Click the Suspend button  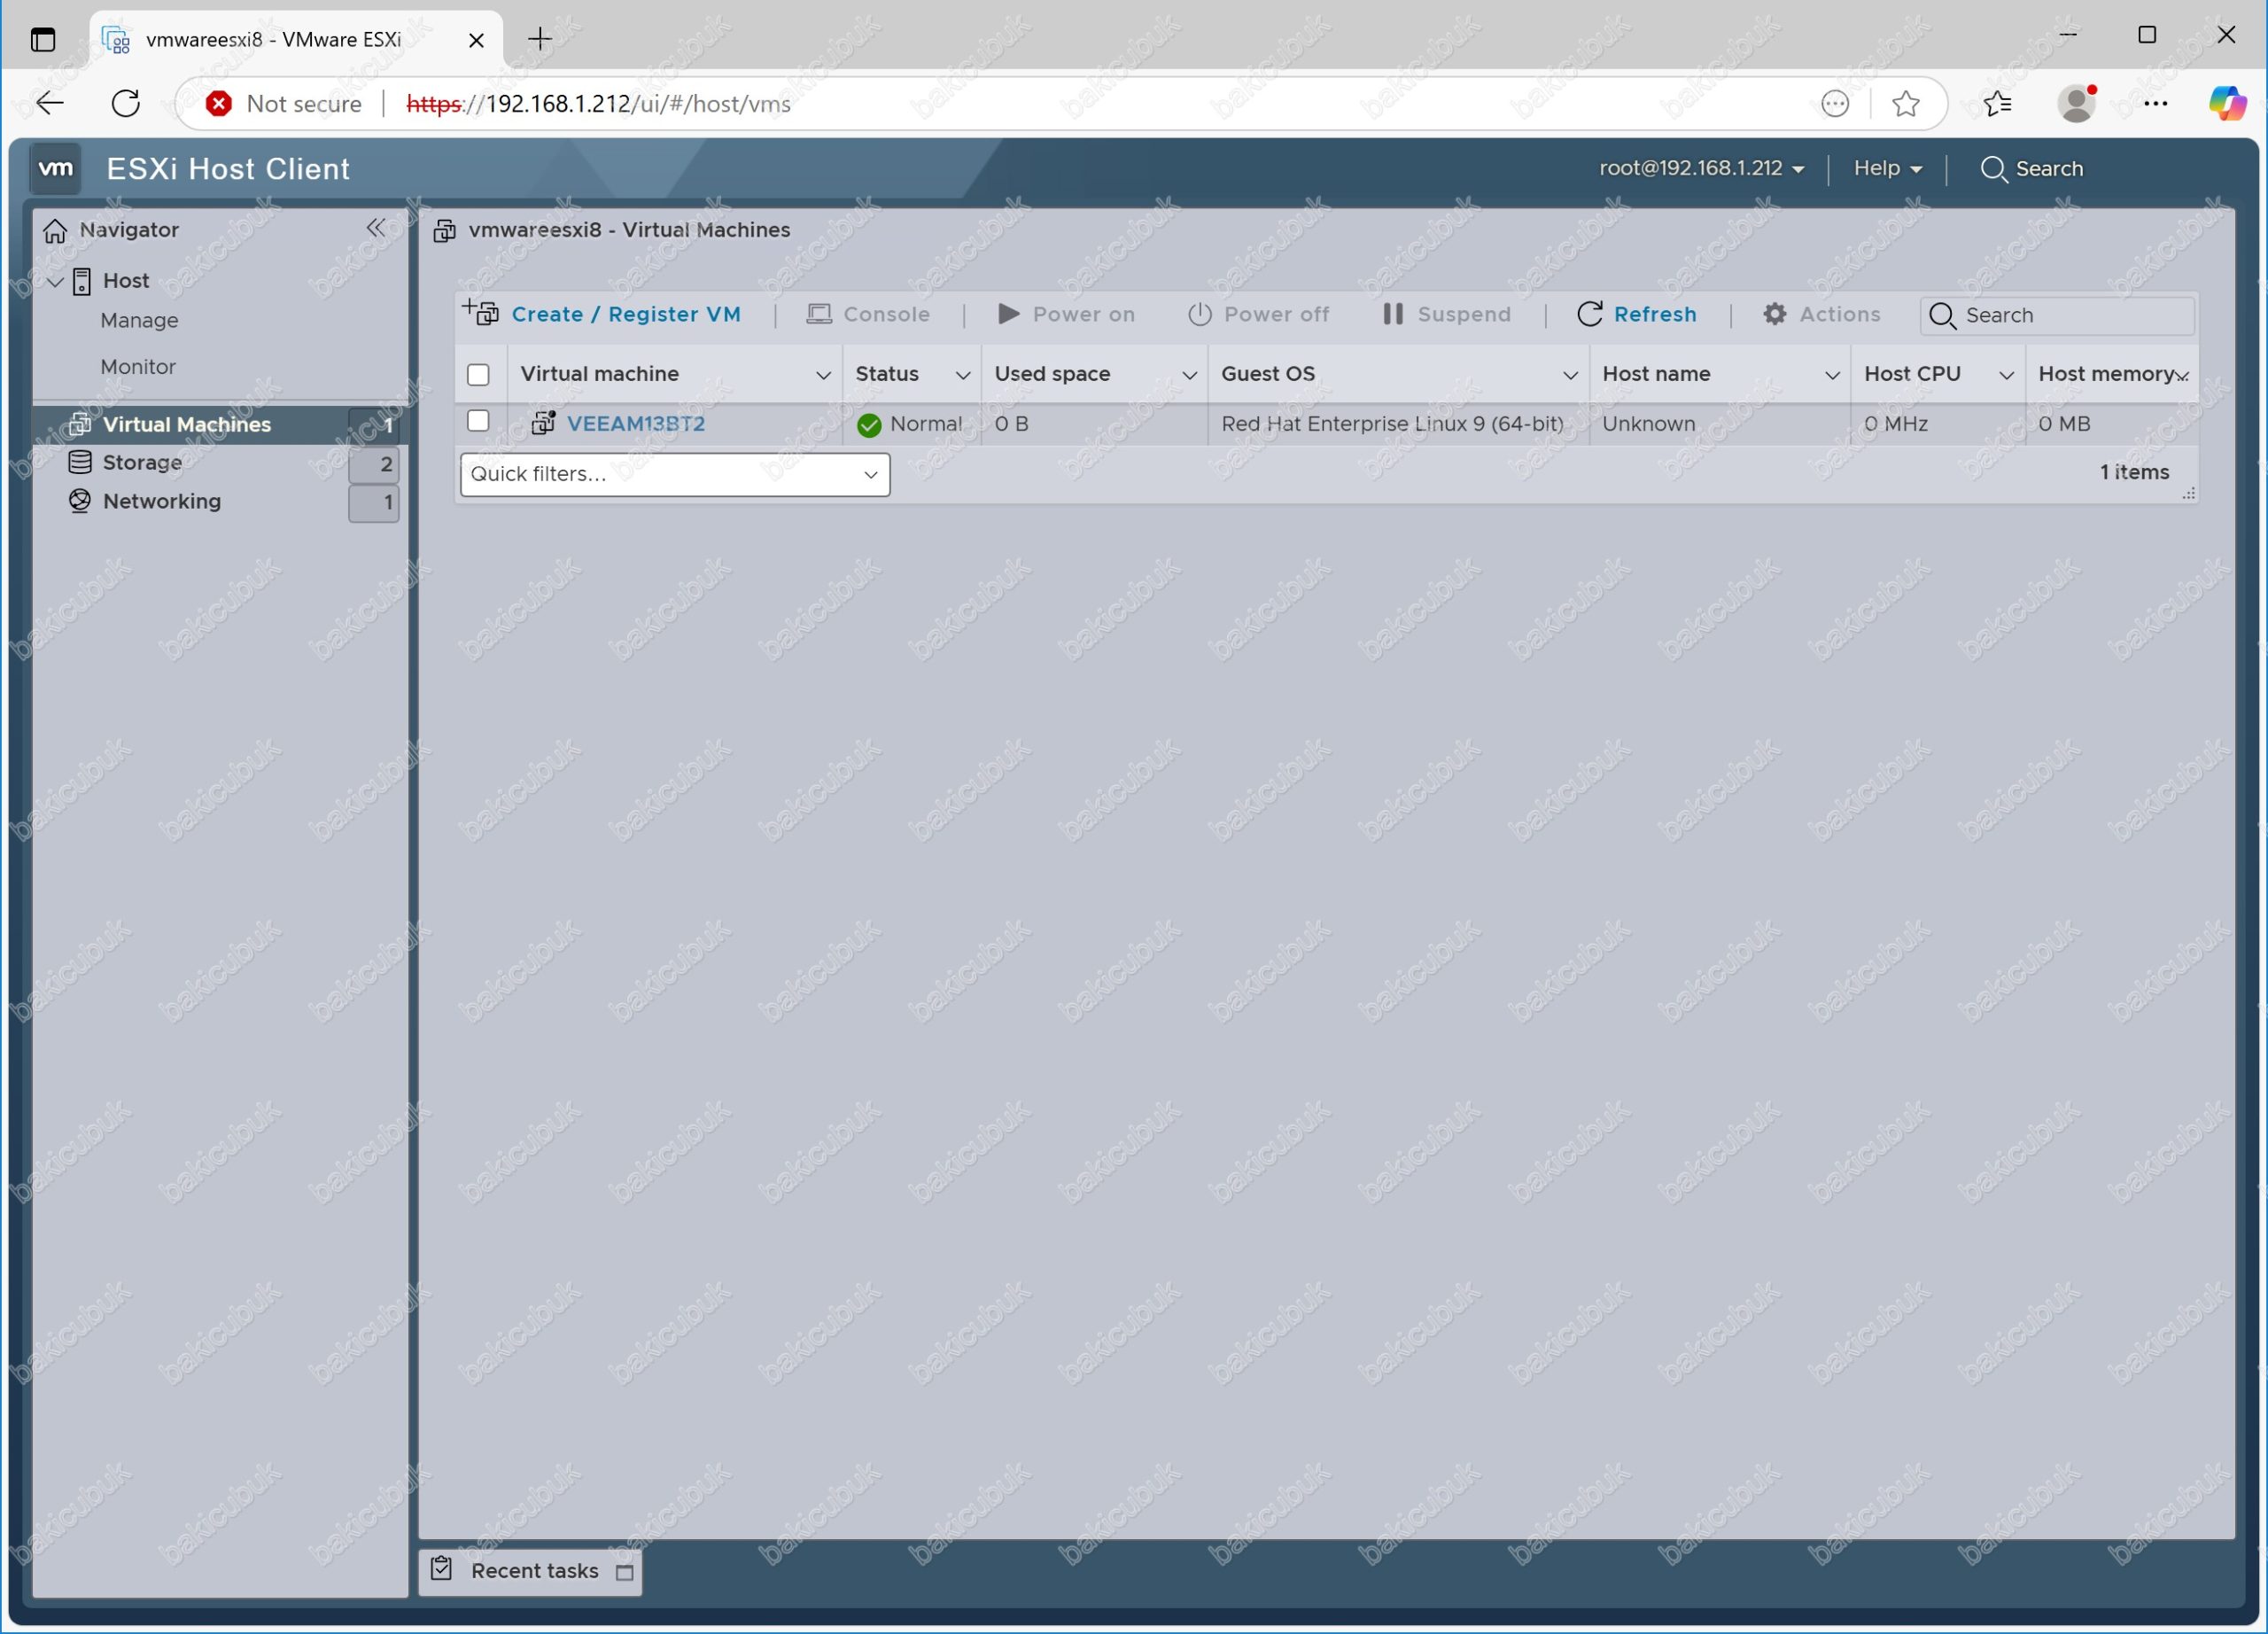[x=1446, y=314]
